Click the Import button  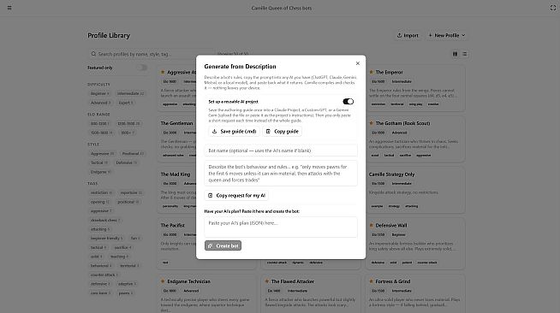408,35
